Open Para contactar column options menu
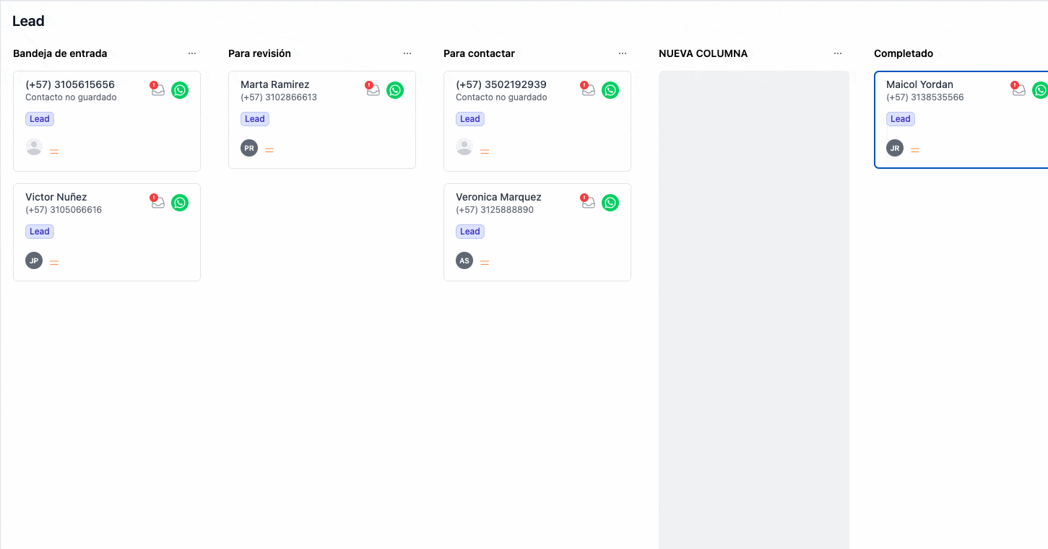Image resolution: width=1048 pixels, height=549 pixels. pyautogui.click(x=623, y=53)
